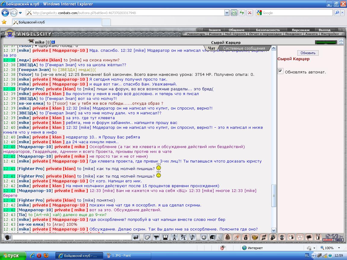This screenshot has width=347, height=260.
Task: Click the group of people clan icon
Action: (x=300, y=237)
